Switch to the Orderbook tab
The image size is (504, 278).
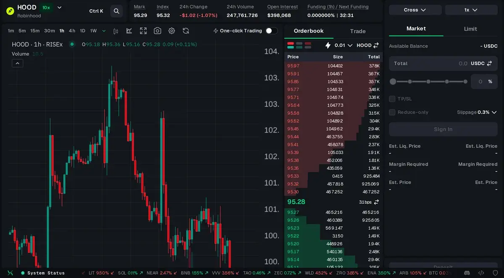point(309,31)
